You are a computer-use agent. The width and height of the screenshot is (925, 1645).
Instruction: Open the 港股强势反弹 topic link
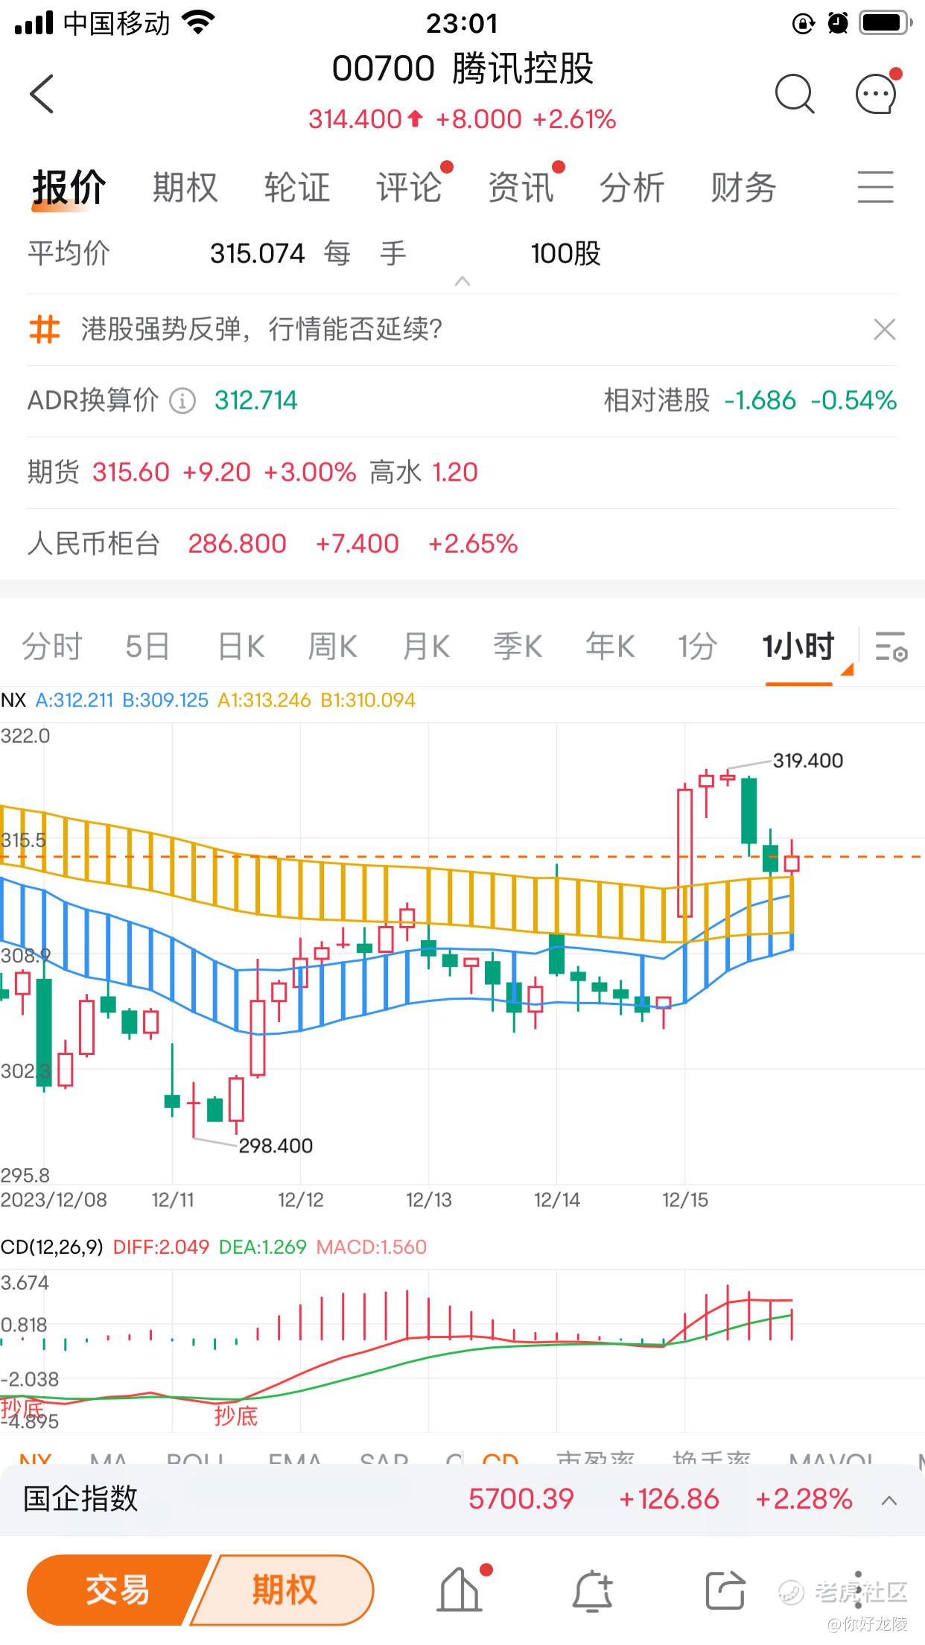261,329
